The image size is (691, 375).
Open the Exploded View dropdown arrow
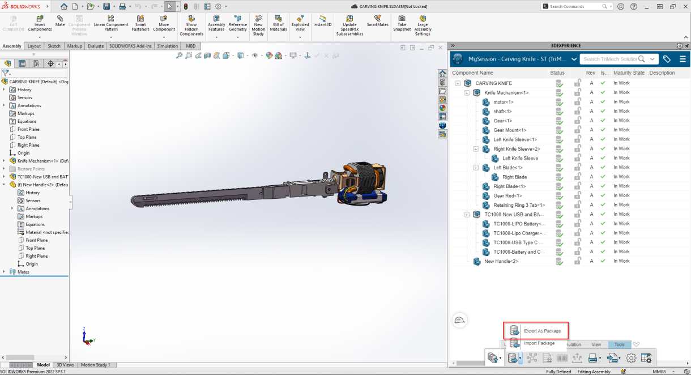point(300,37)
